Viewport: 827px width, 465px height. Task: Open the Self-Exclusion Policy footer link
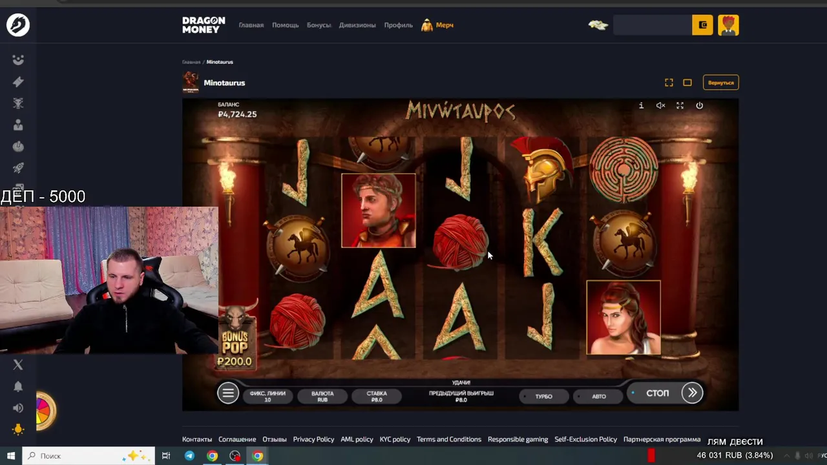(x=585, y=439)
